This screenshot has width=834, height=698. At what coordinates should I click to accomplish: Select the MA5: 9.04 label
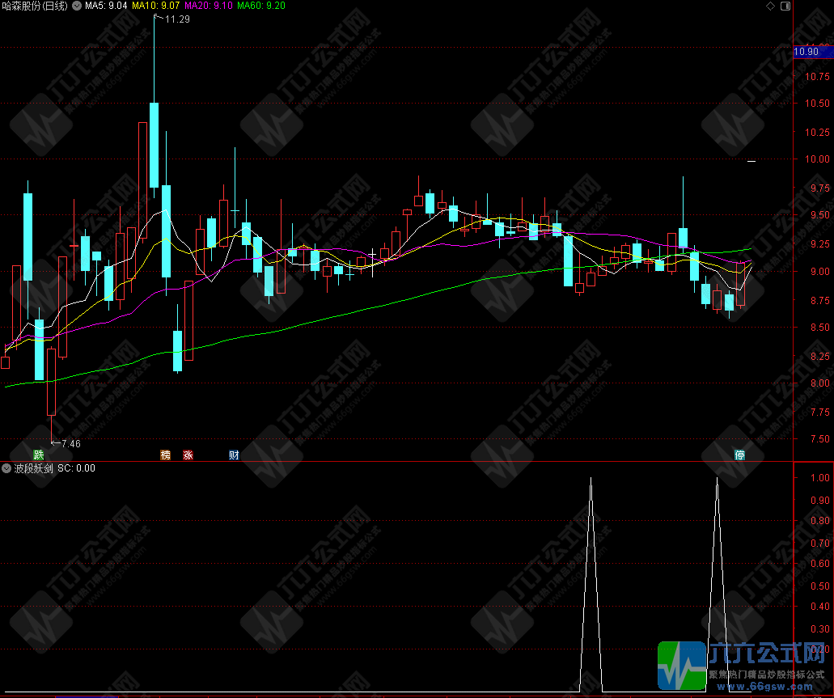[x=106, y=6]
